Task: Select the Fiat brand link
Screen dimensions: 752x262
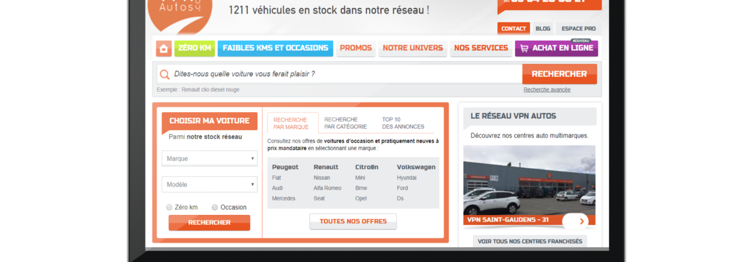Action: [277, 178]
